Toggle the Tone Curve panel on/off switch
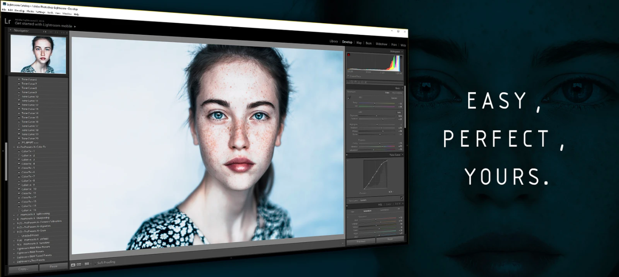The height and width of the screenshot is (277, 619). (x=347, y=154)
